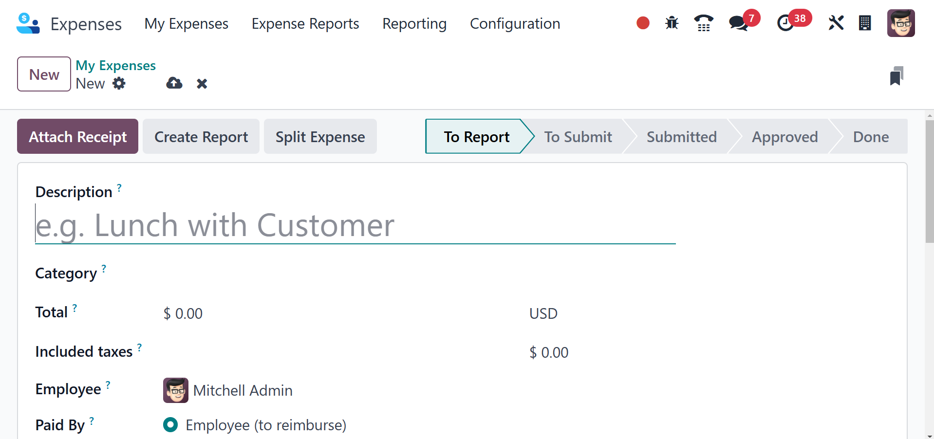Open the Reporting menu
The image size is (934, 439).
tap(414, 23)
